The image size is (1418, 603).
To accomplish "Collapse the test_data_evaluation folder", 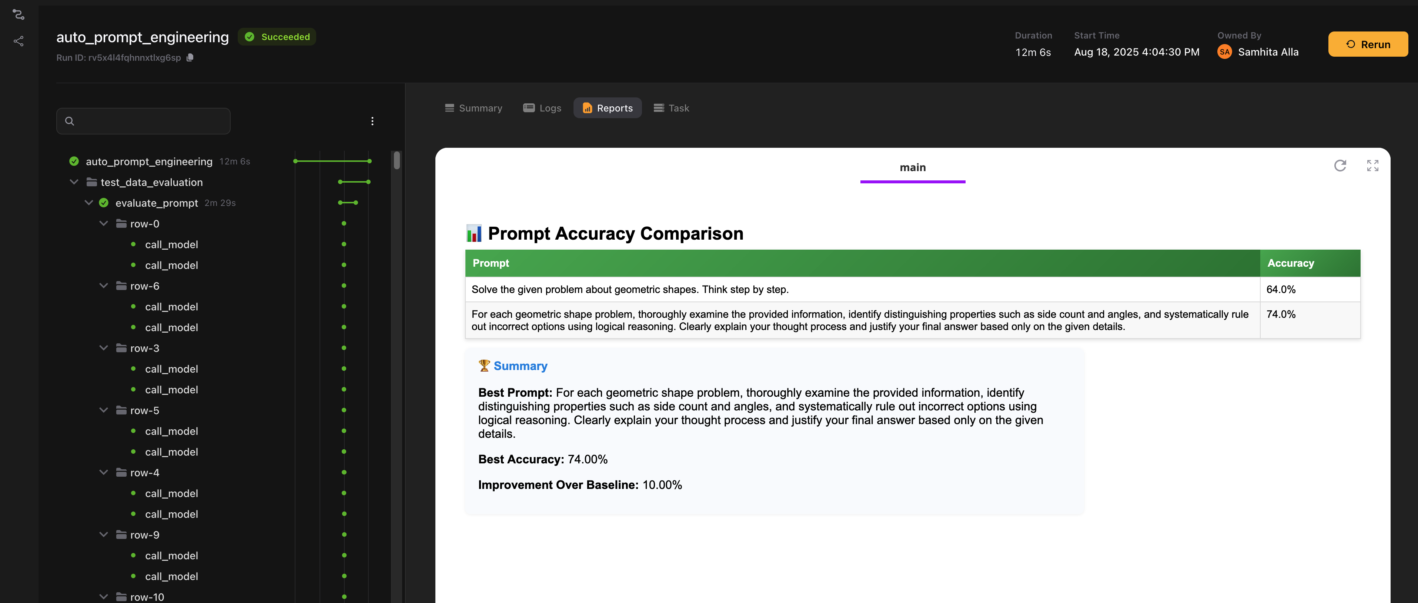I will tap(74, 182).
